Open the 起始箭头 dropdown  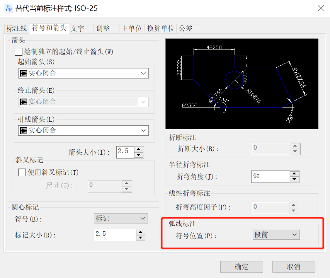pyautogui.click(x=83, y=73)
